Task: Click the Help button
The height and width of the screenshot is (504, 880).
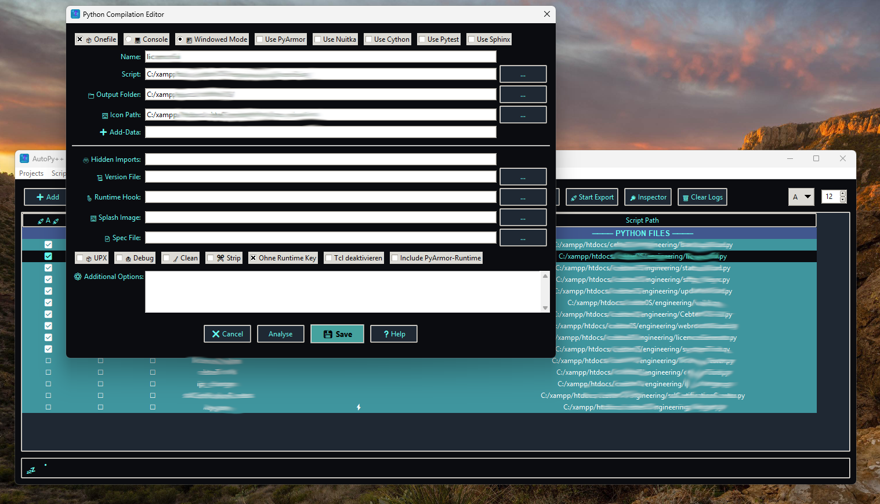Action: point(393,333)
